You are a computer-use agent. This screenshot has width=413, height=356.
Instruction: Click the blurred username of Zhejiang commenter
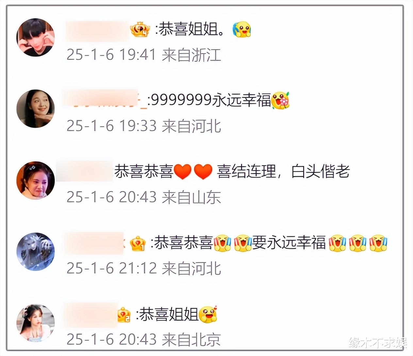tap(98, 31)
